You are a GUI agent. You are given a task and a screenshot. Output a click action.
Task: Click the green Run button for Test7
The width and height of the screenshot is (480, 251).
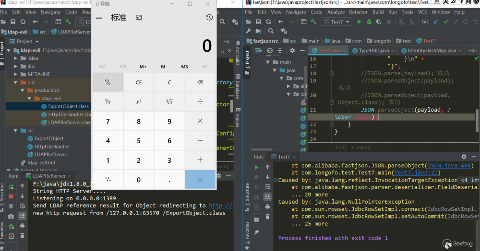point(359,22)
